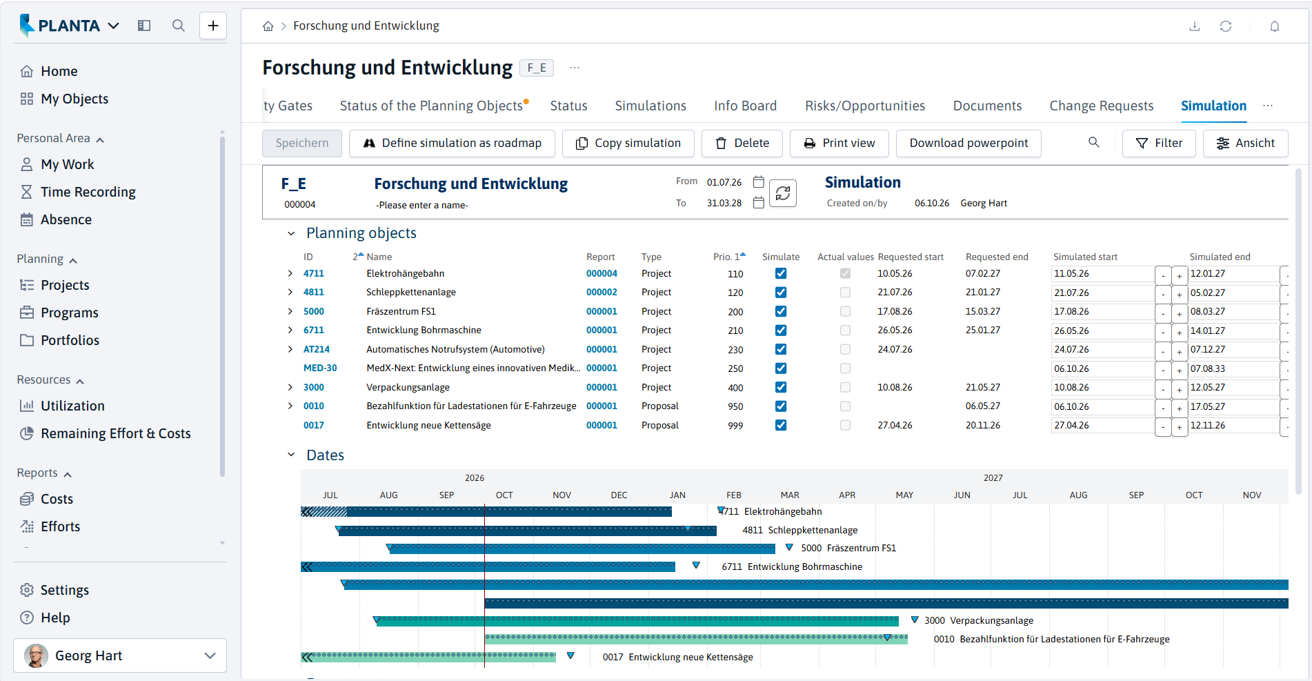Viewport: 1312px width, 681px height.
Task: Open the Georg Hart user dropdown
Action: tap(120, 655)
